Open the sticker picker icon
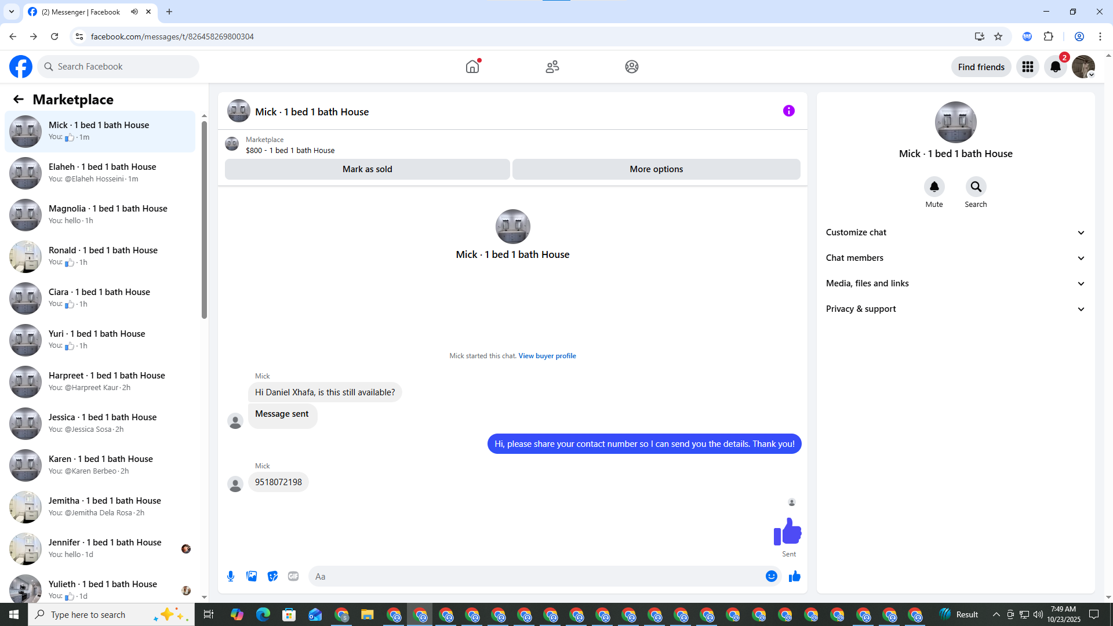Viewport: 1113px width, 626px height. (272, 576)
